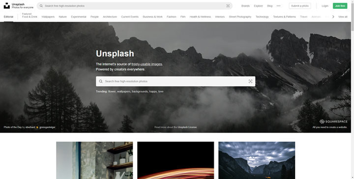The image size is (354, 179).
Task: Click Submit a photo button
Action: tap(300, 6)
